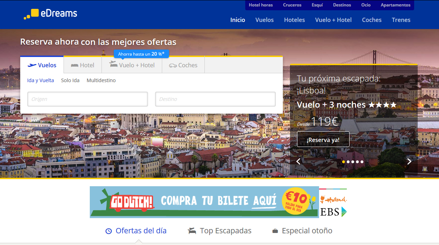This screenshot has width=439, height=245.
Task: Open Top Escapadas section
Action: (x=220, y=231)
